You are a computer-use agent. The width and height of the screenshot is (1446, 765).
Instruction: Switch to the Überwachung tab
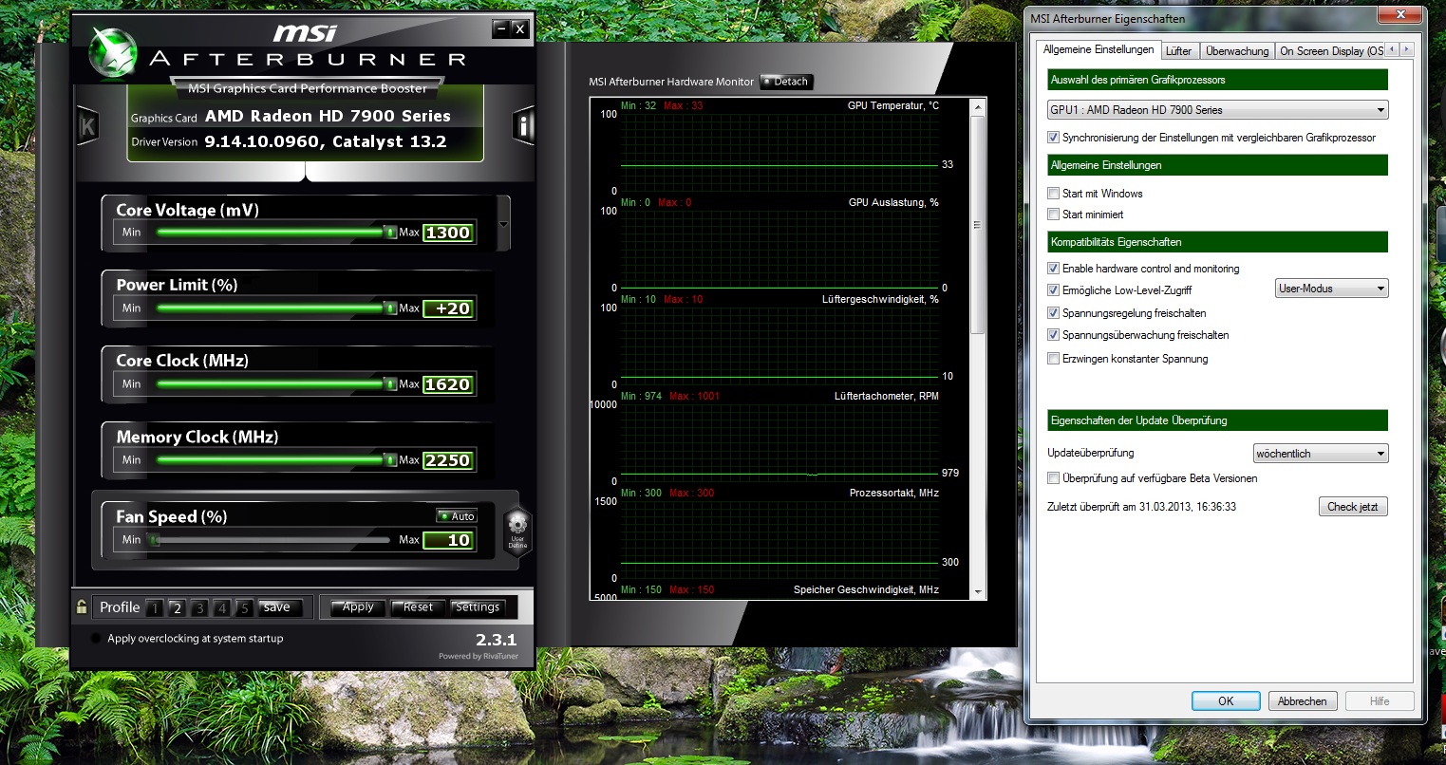1237,51
